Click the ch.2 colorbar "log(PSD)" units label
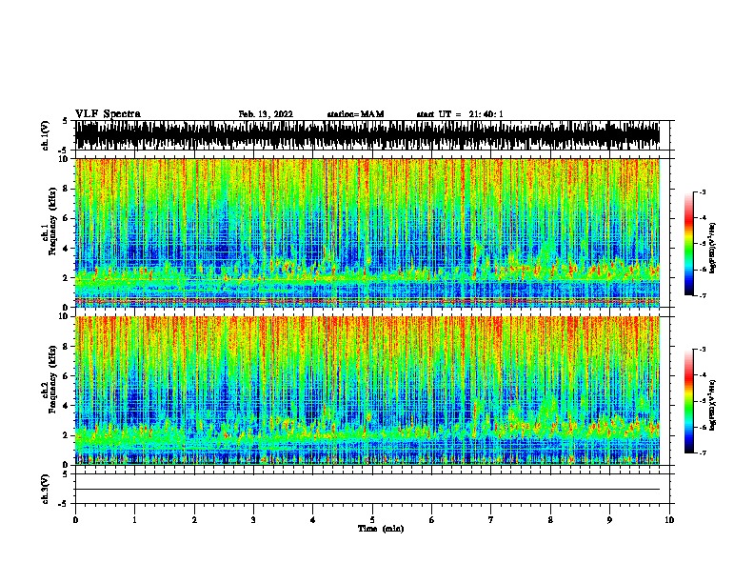 pos(712,405)
